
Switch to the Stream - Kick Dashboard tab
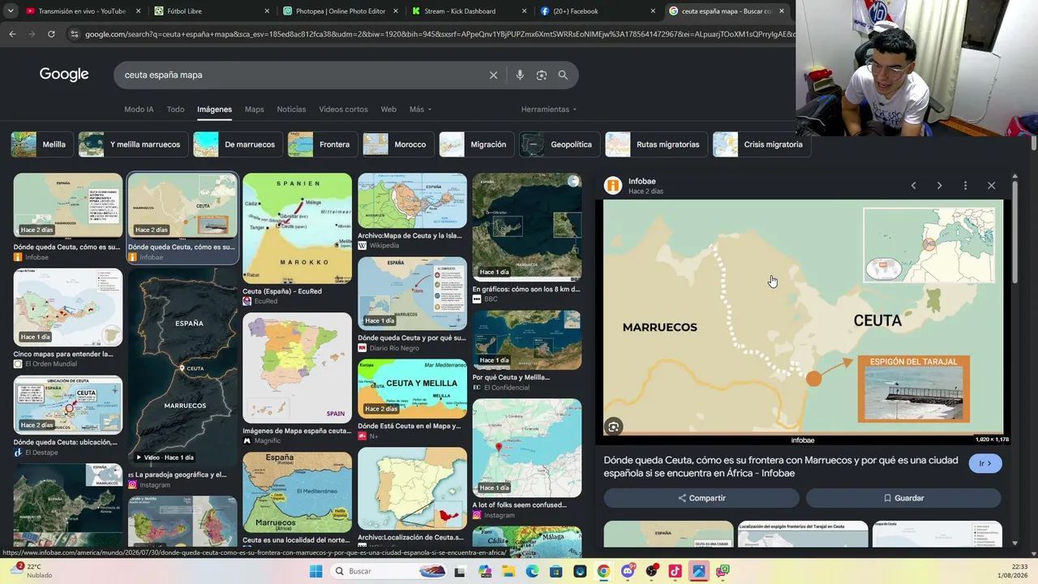[x=469, y=11]
